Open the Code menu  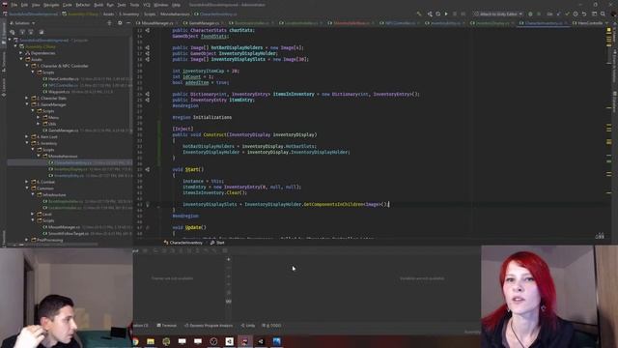pos(68,5)
